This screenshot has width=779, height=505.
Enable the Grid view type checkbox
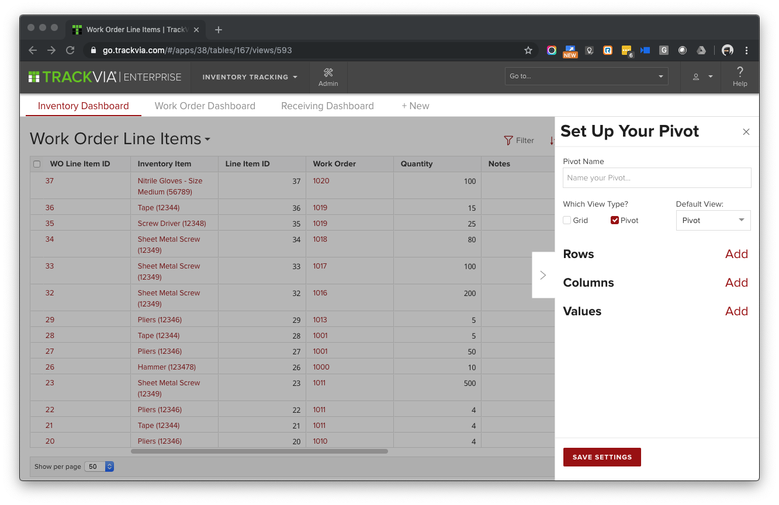click(x=567, y=221)
